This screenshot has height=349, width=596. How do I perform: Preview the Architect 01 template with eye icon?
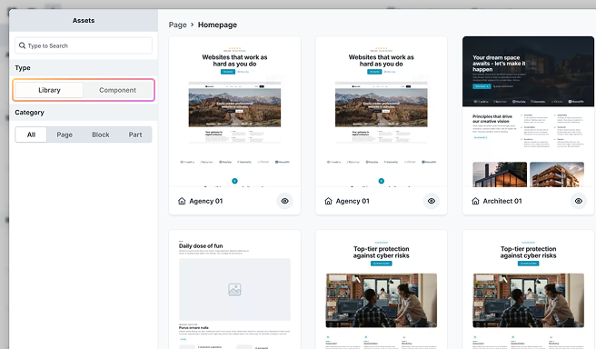pyautogui.click(x=578, y=201)
